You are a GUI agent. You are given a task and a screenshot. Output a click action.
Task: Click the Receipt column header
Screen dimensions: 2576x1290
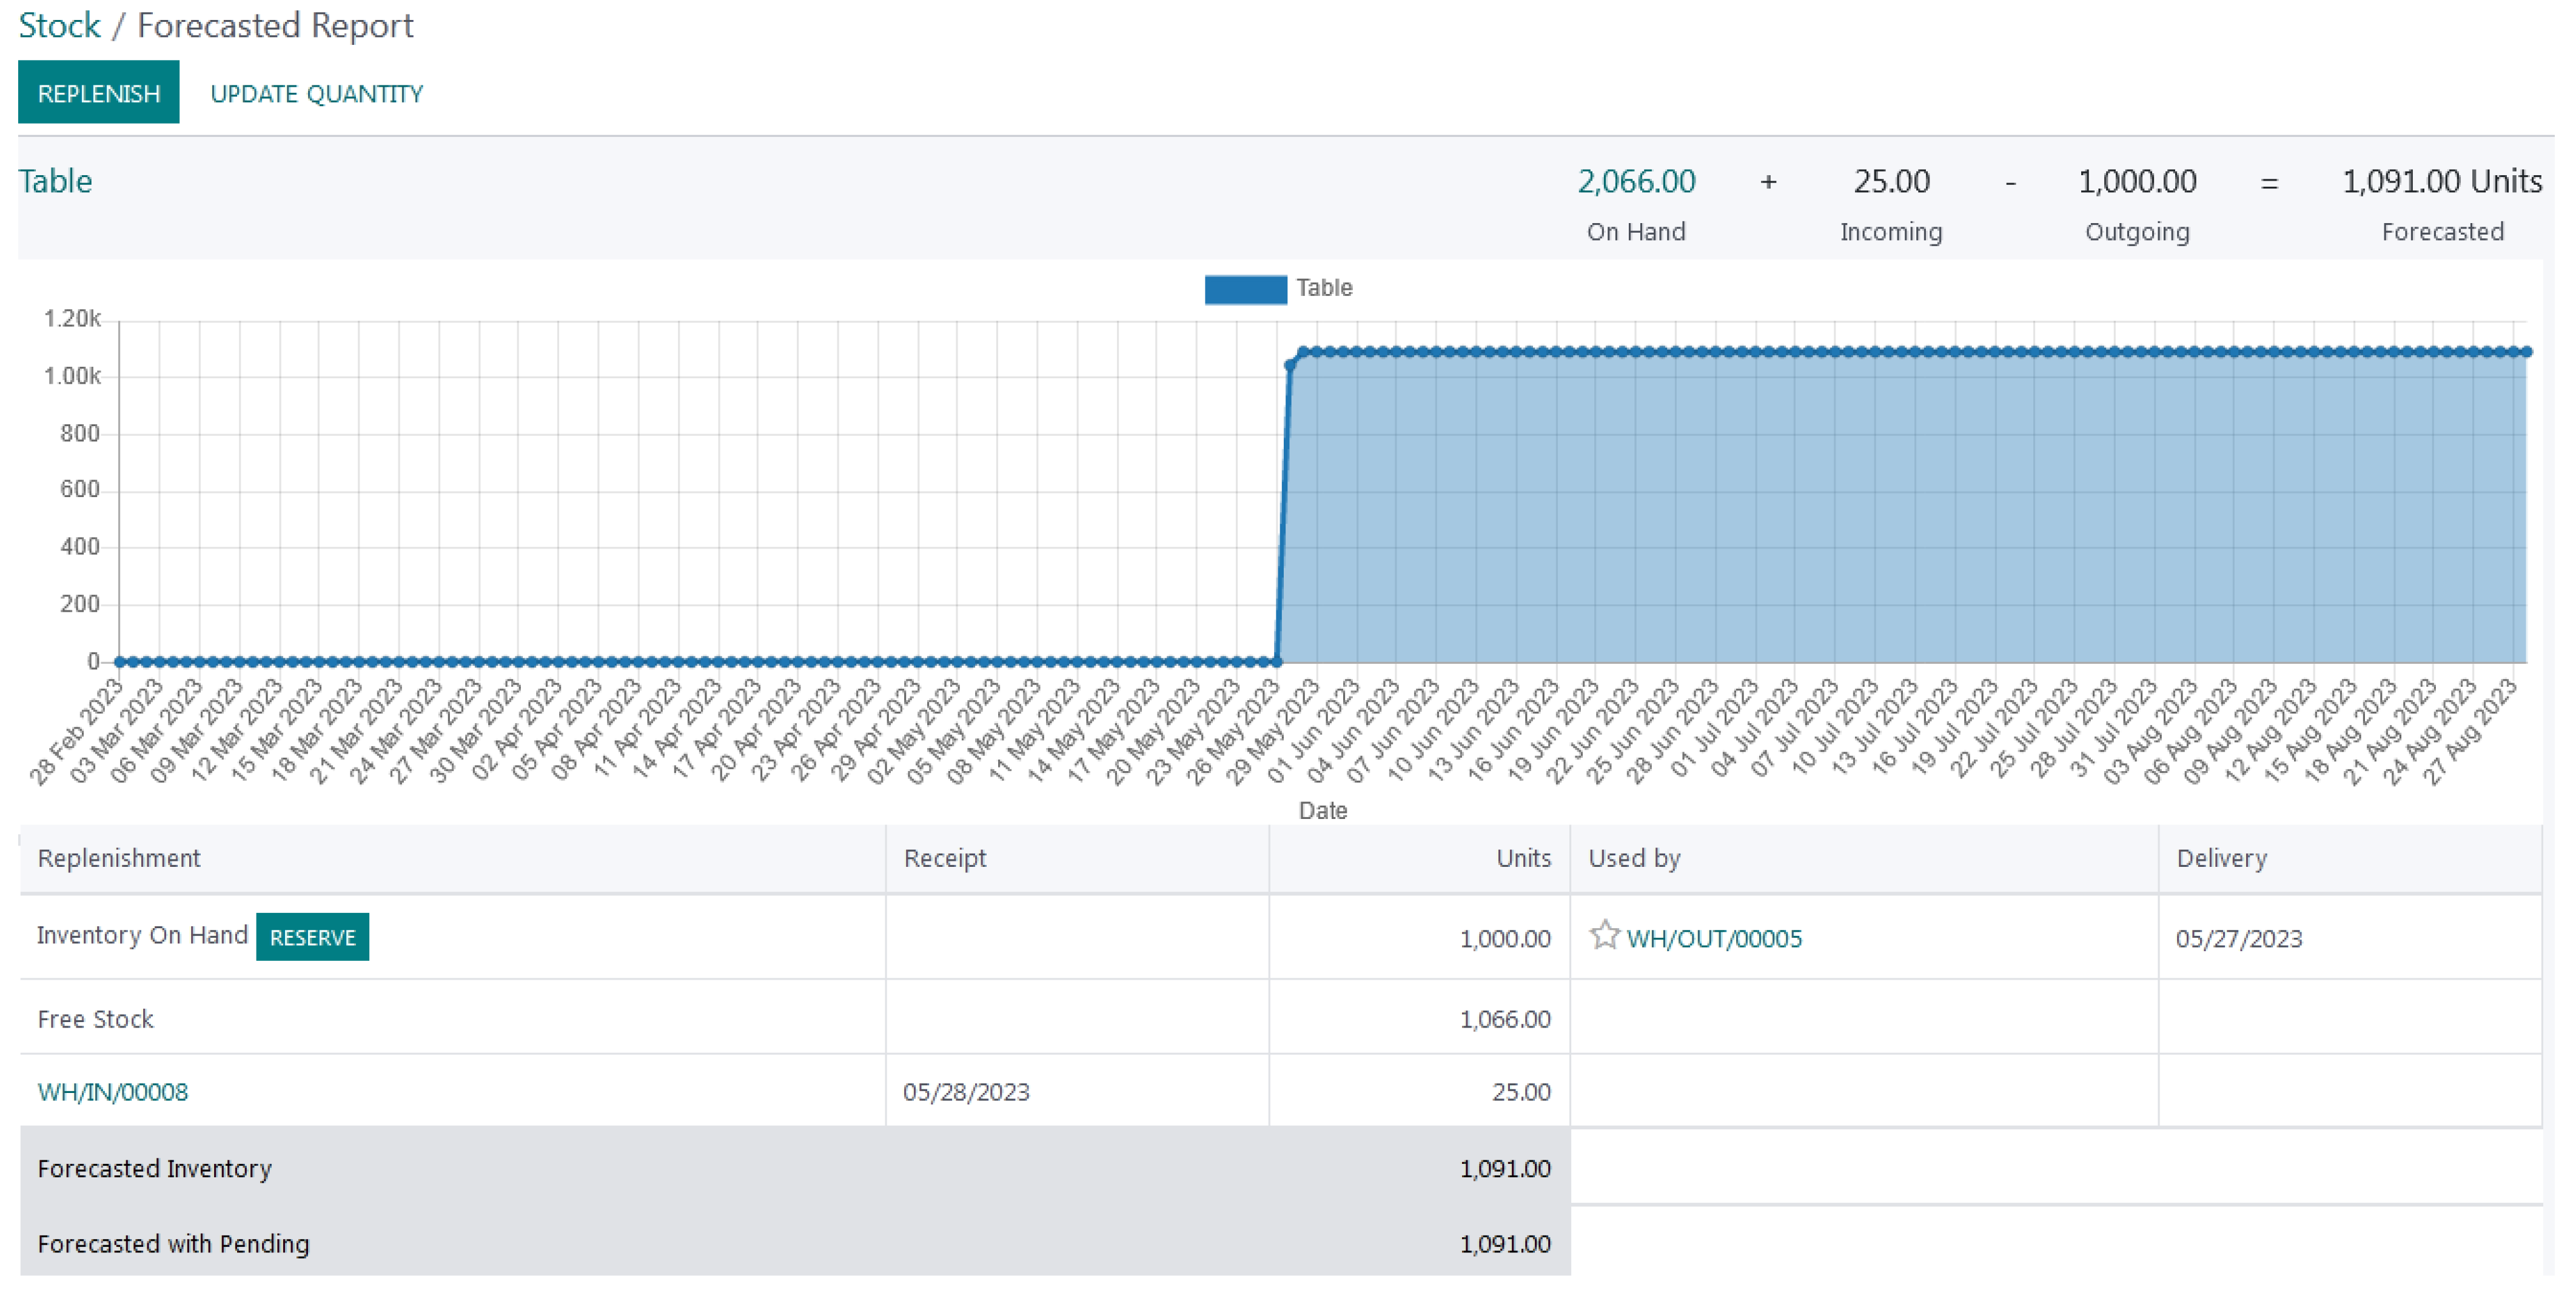944,858
